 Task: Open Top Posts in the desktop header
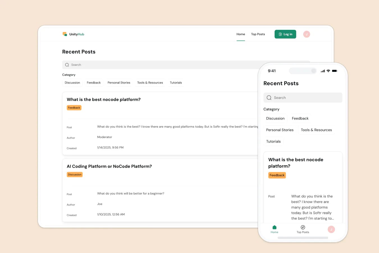[x=258, y=34]
